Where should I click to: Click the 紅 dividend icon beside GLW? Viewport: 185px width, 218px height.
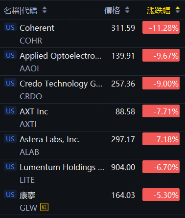pos(45,207)
